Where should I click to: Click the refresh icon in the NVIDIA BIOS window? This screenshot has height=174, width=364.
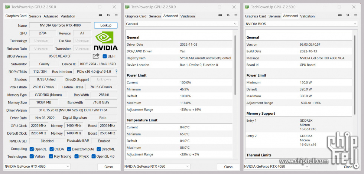coord(348,15)
